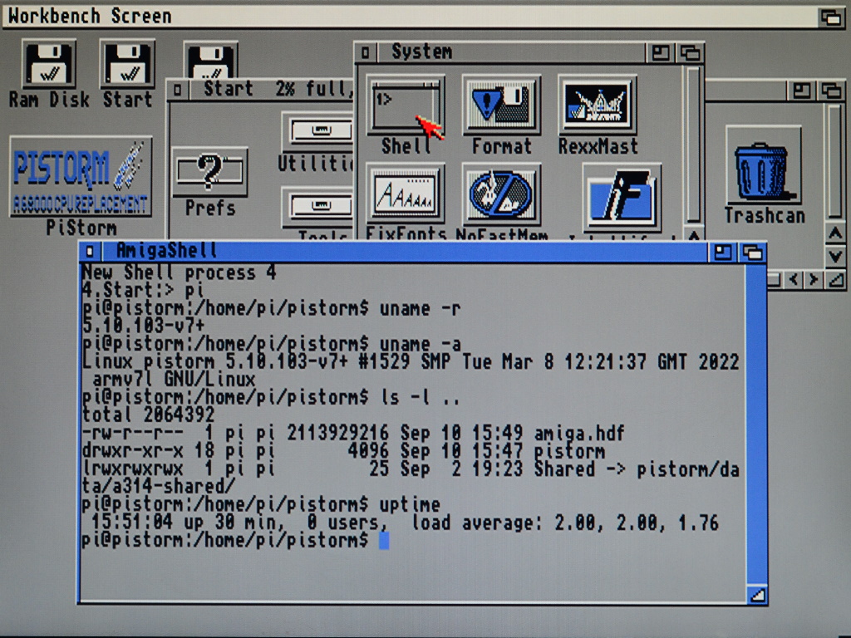Click the '4.Start:> pi' command line
851x638 pixels.
click(x=143, y=290)
